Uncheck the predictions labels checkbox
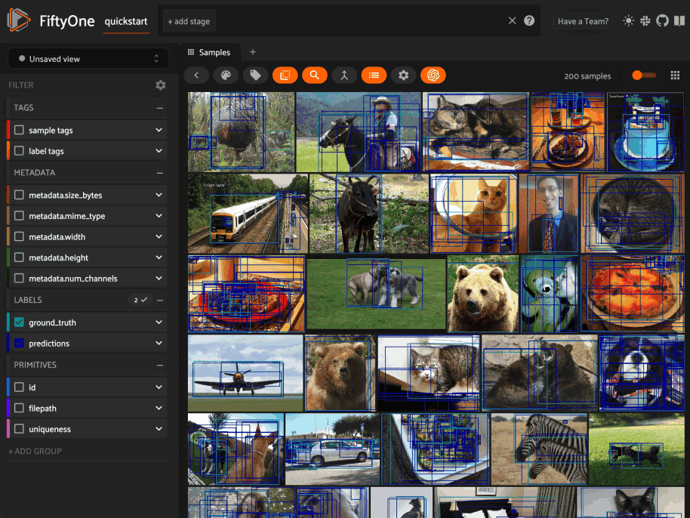The height and width of the screenshot is (518, 690). [19, 343]
